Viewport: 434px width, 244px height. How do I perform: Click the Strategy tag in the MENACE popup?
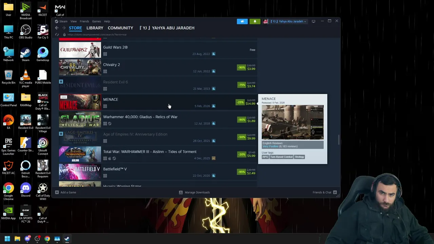(x=299, y=157)
